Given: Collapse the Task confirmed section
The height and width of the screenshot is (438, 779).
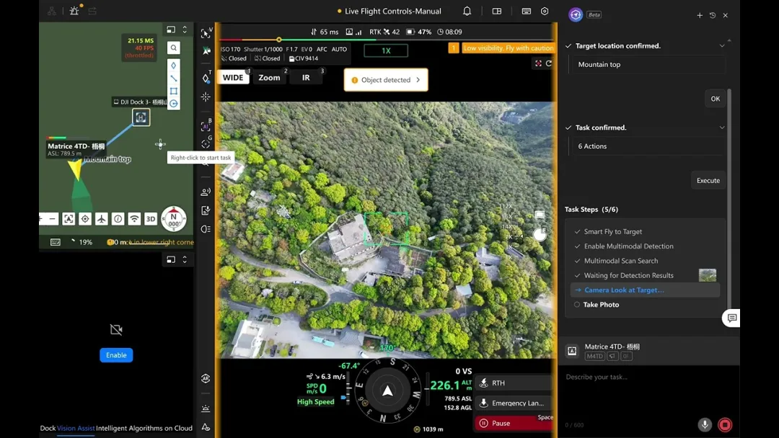Looking at the screenshot, I should pos(722,128).
